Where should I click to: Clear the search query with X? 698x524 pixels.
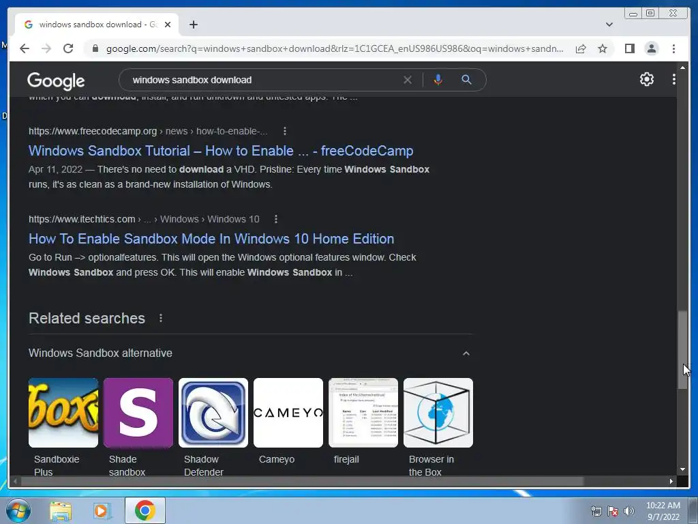coord(408,80)
